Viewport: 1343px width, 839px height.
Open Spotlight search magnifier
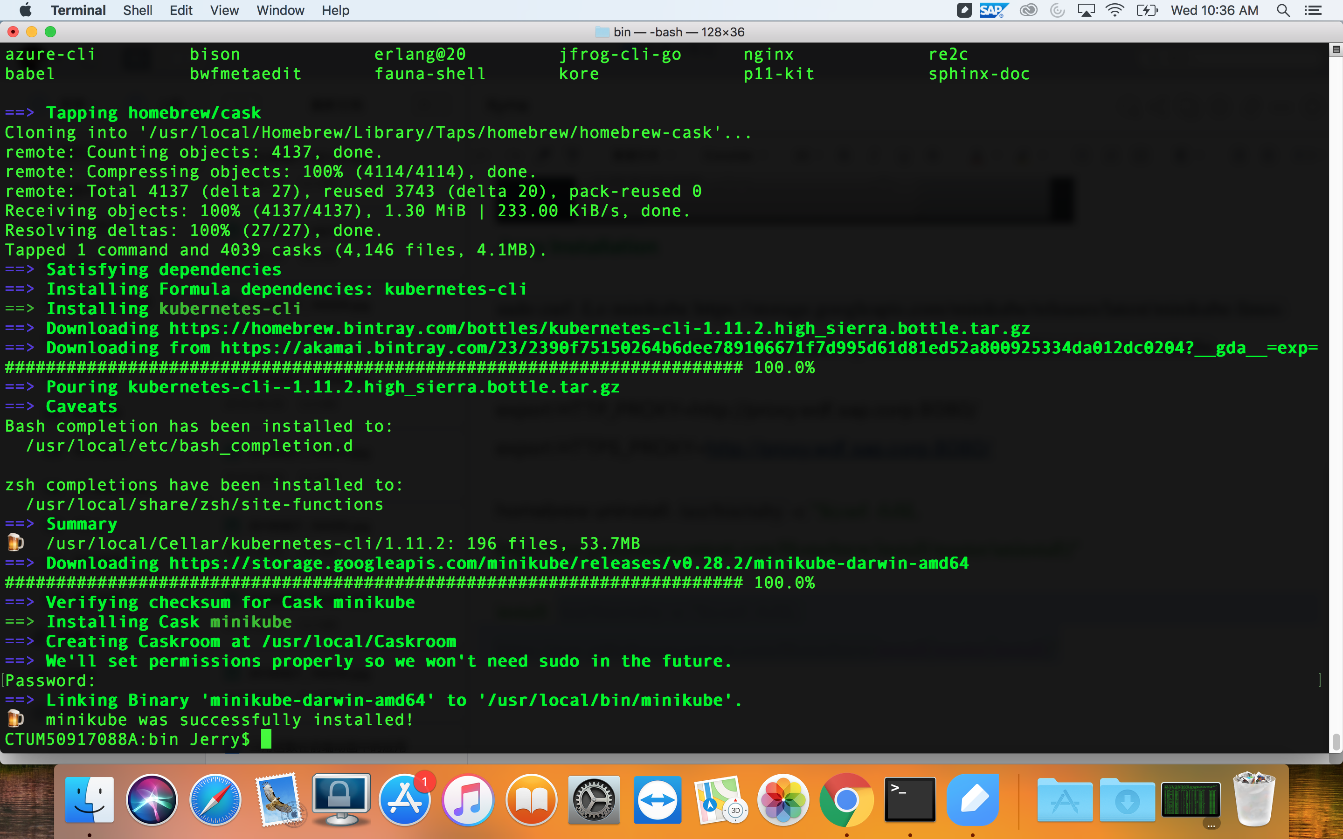click(x=1282, y=10)
